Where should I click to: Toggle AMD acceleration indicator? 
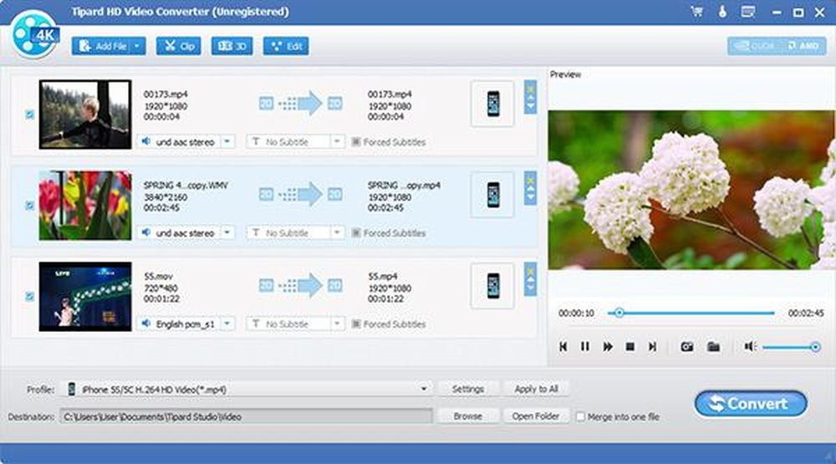tap(803, 47)
